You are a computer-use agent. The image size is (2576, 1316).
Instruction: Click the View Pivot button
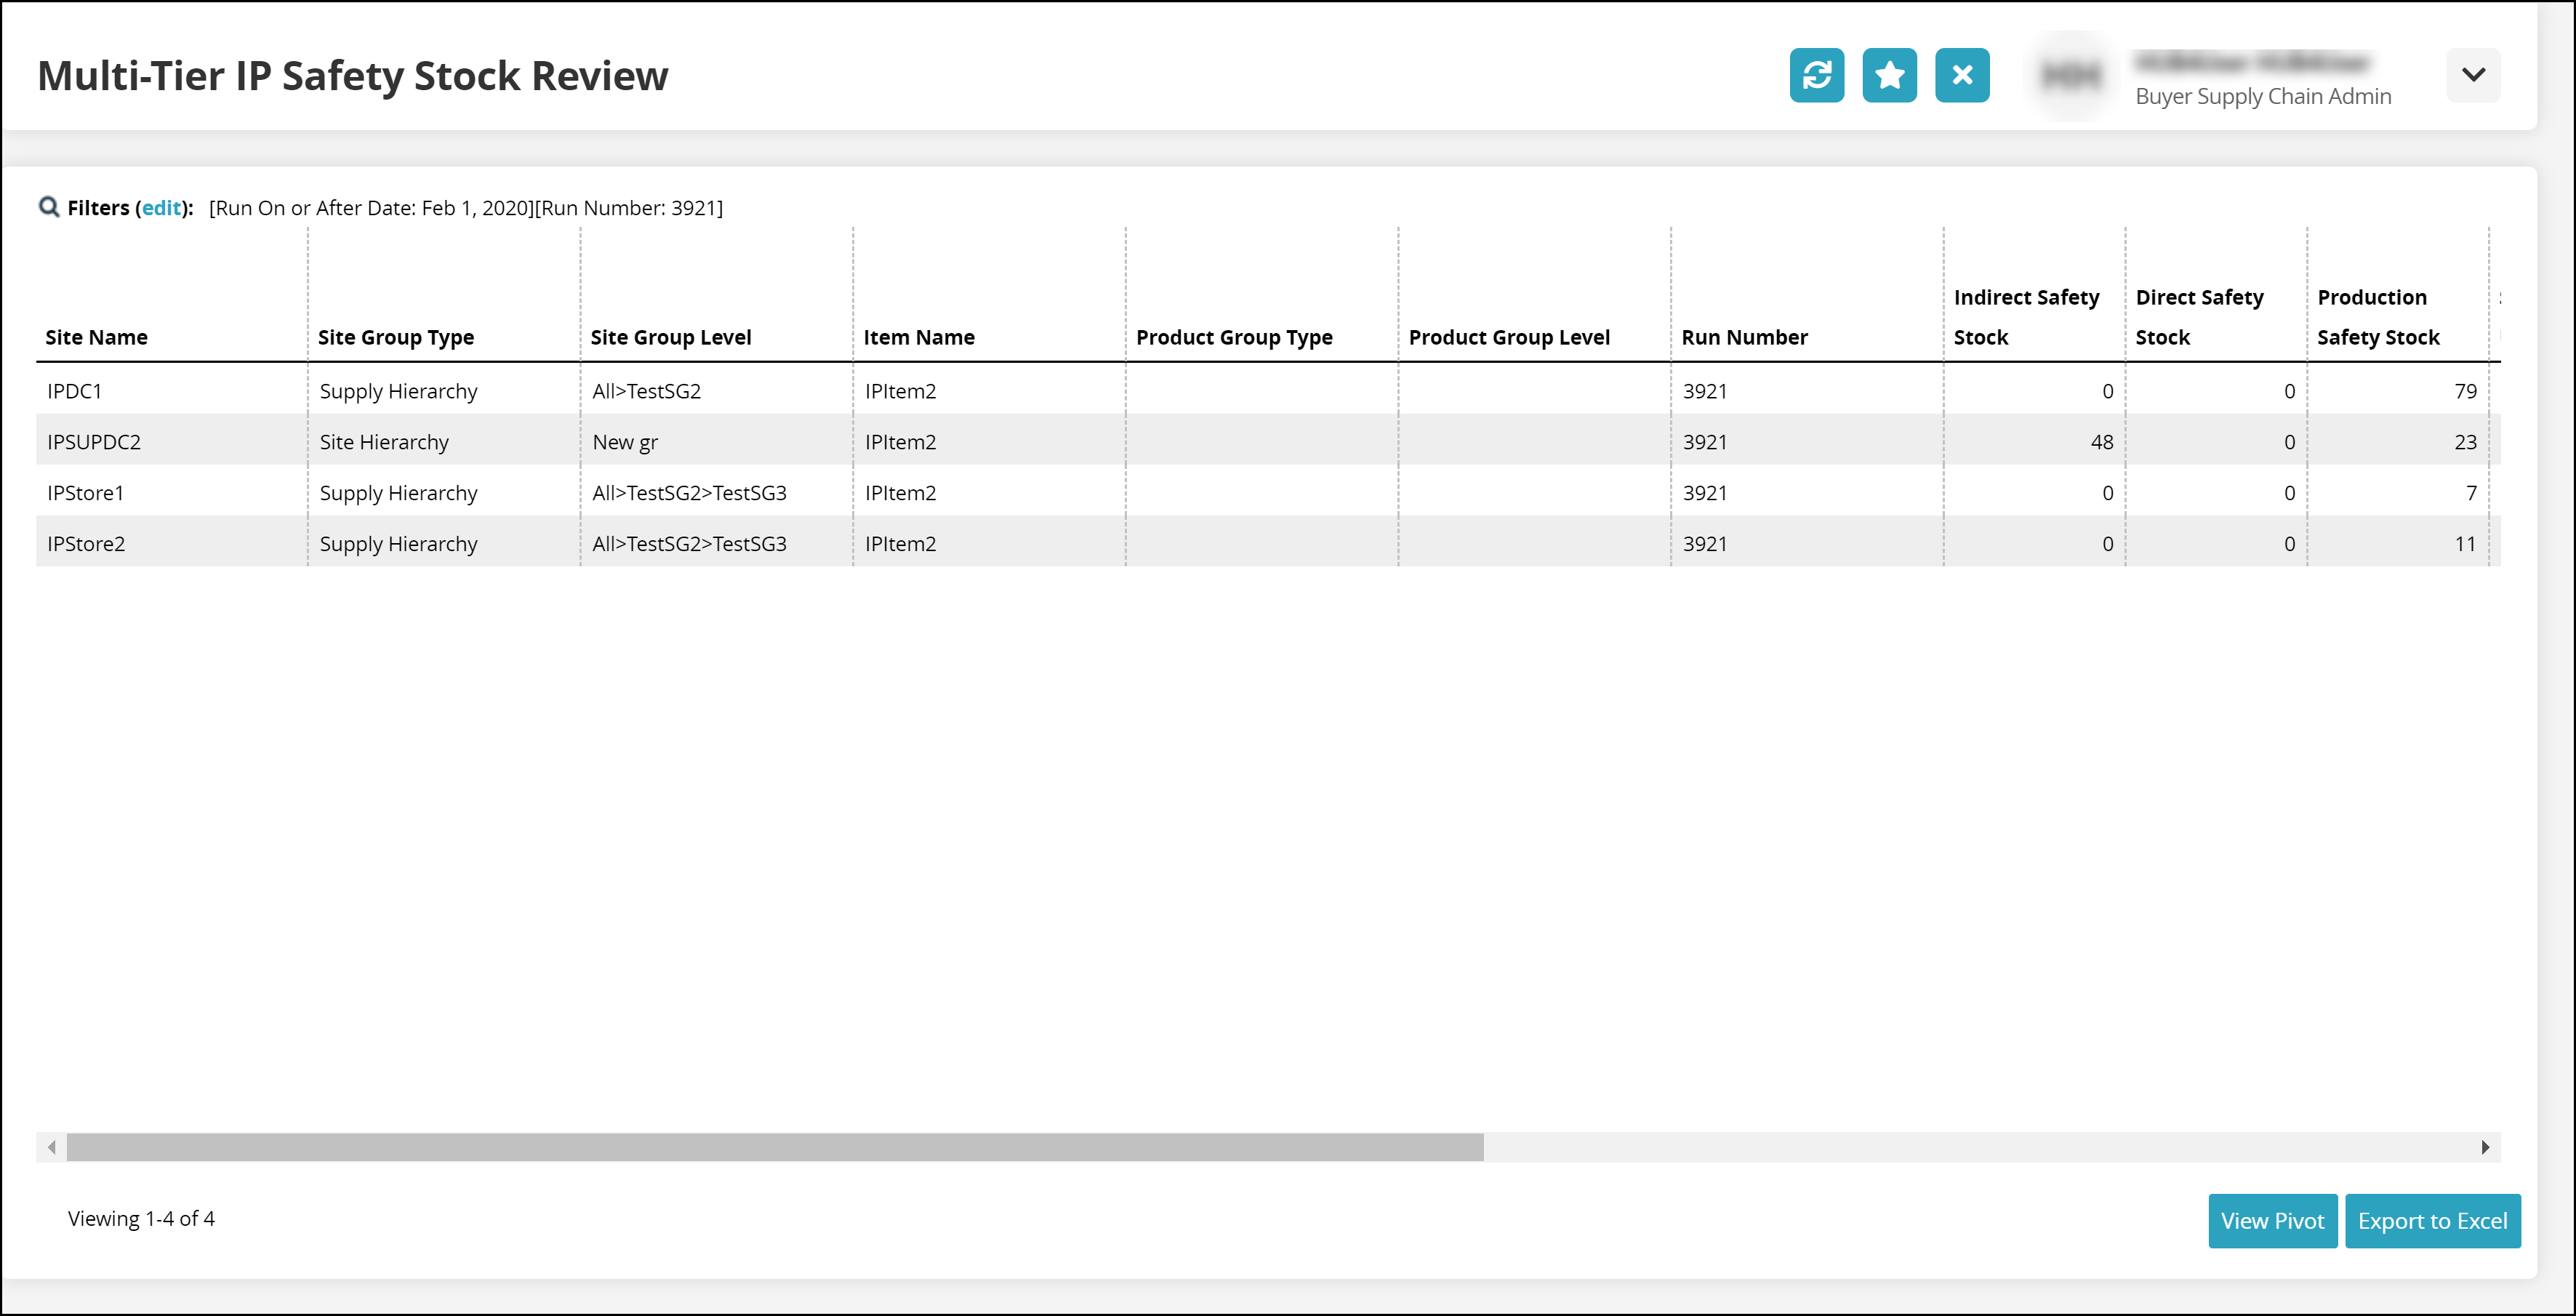[2271, 1219]
